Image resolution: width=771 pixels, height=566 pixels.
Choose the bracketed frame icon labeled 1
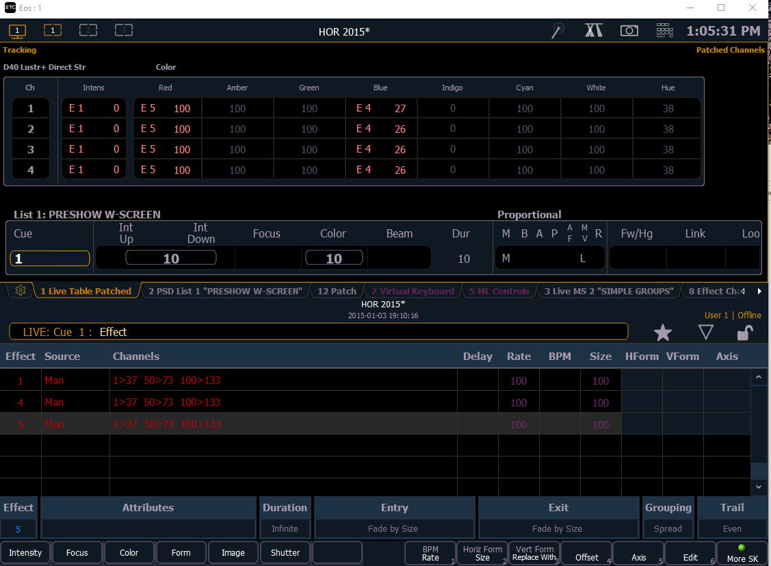coord(53,31)
